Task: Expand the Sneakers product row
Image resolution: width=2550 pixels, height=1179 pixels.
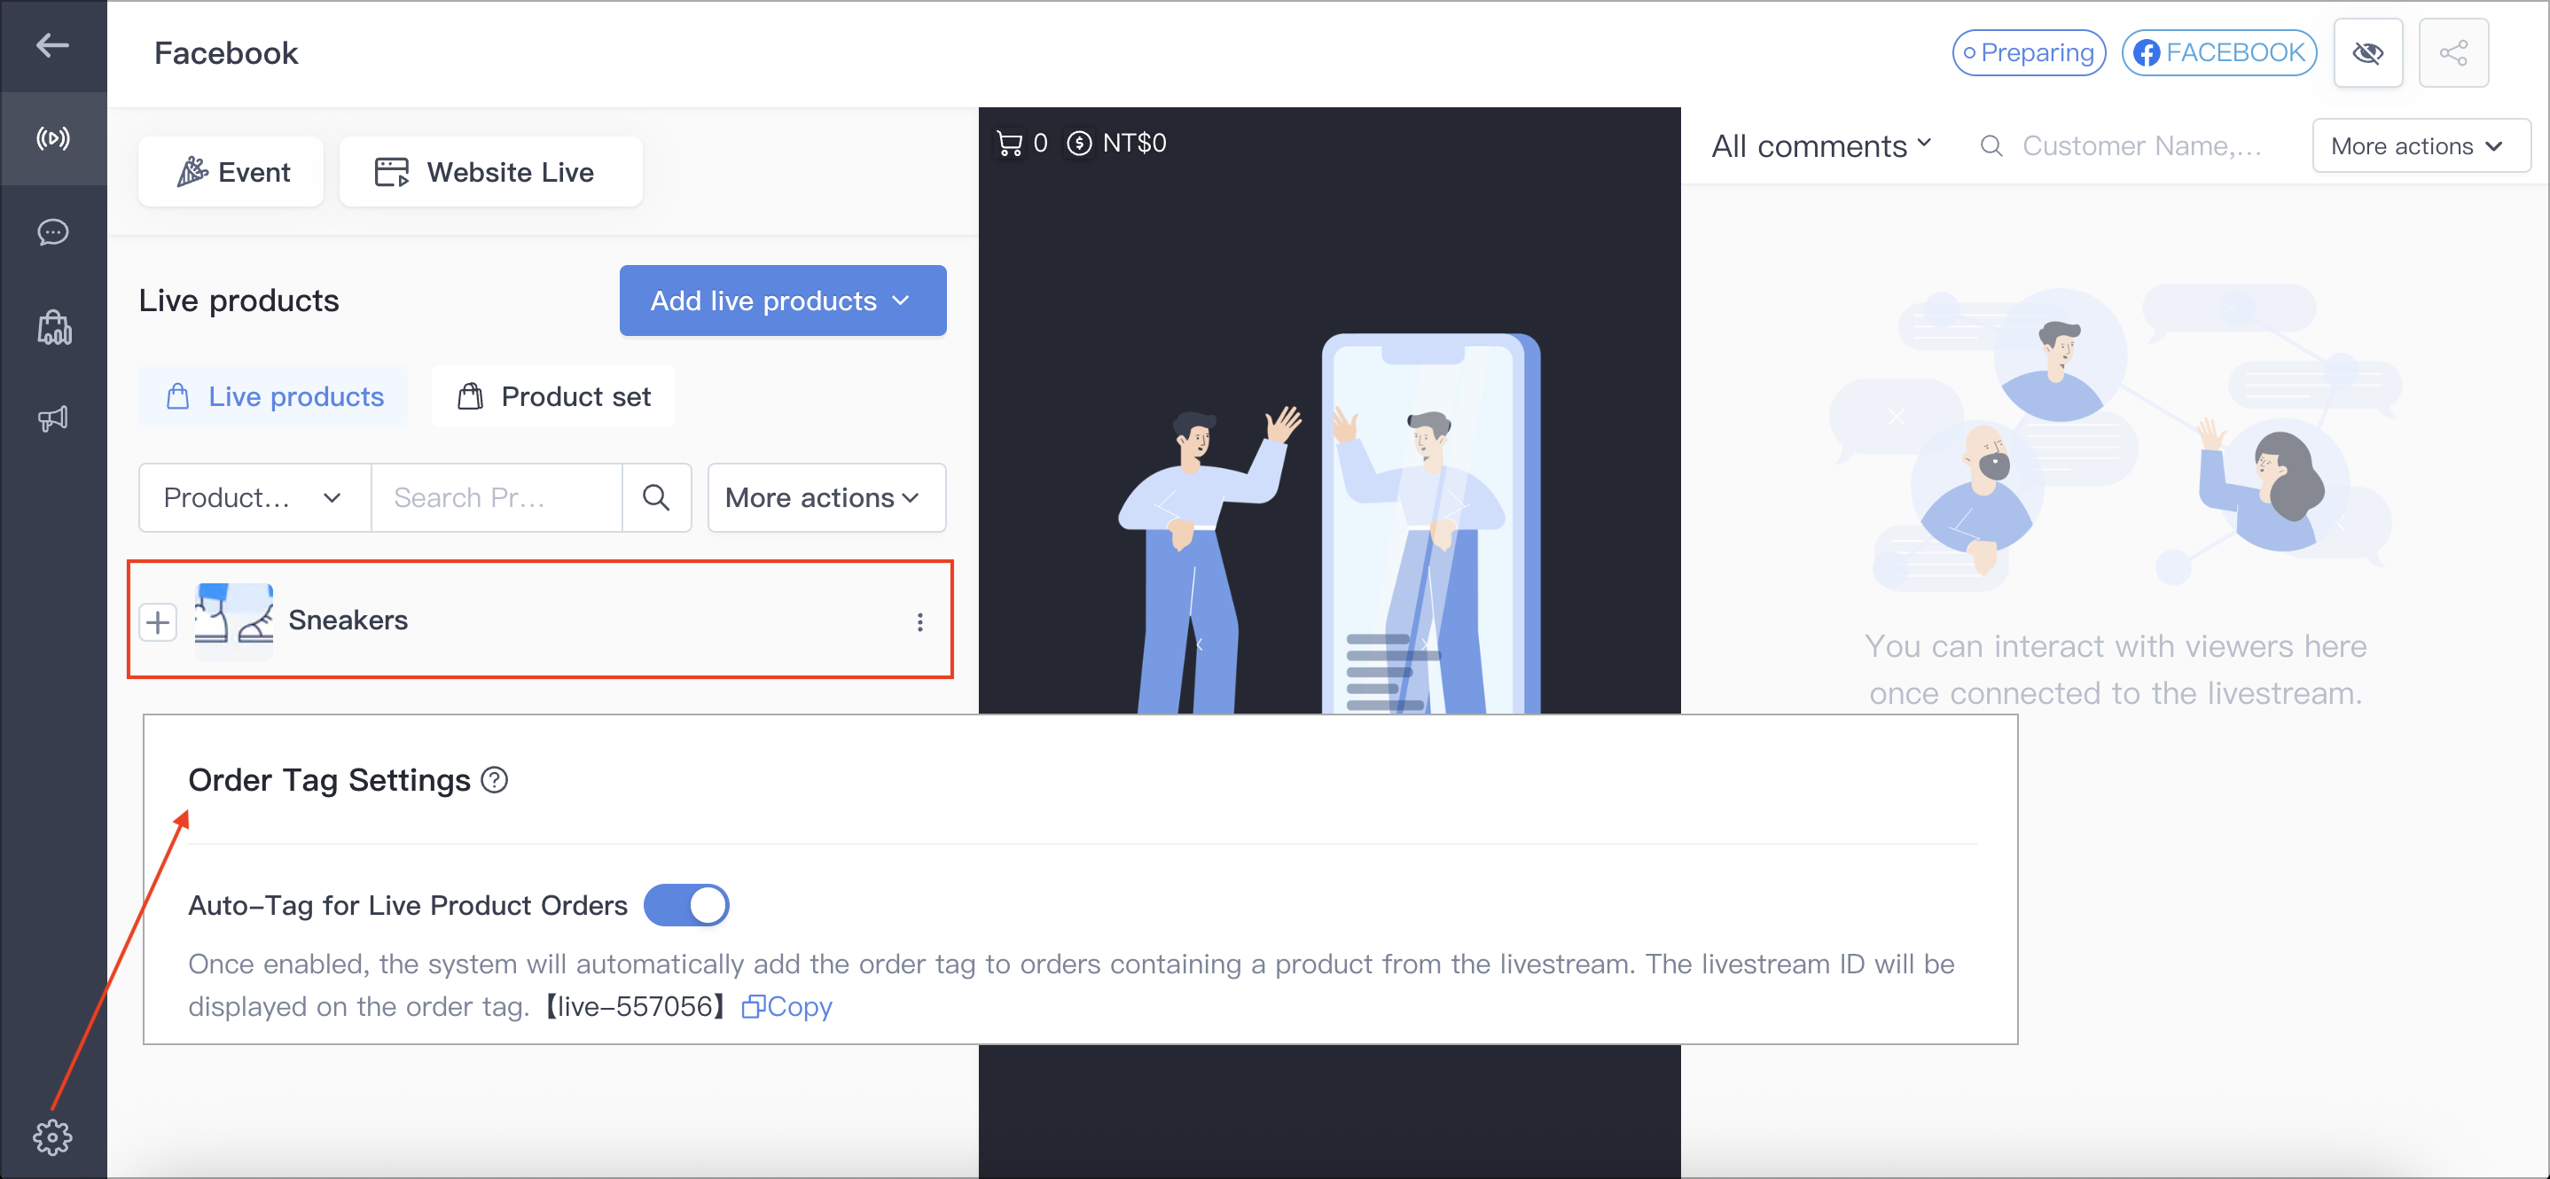Action: tap(158, 621)
